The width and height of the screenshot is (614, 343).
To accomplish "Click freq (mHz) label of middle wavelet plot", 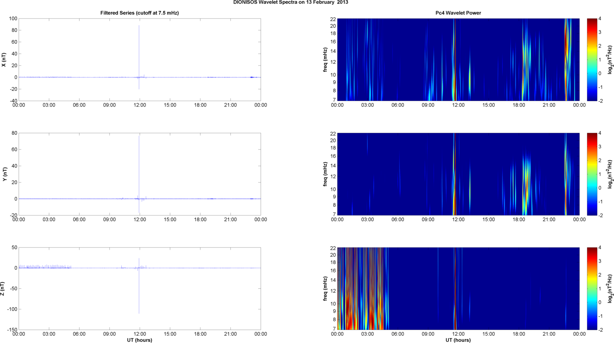I will point(325,174).
